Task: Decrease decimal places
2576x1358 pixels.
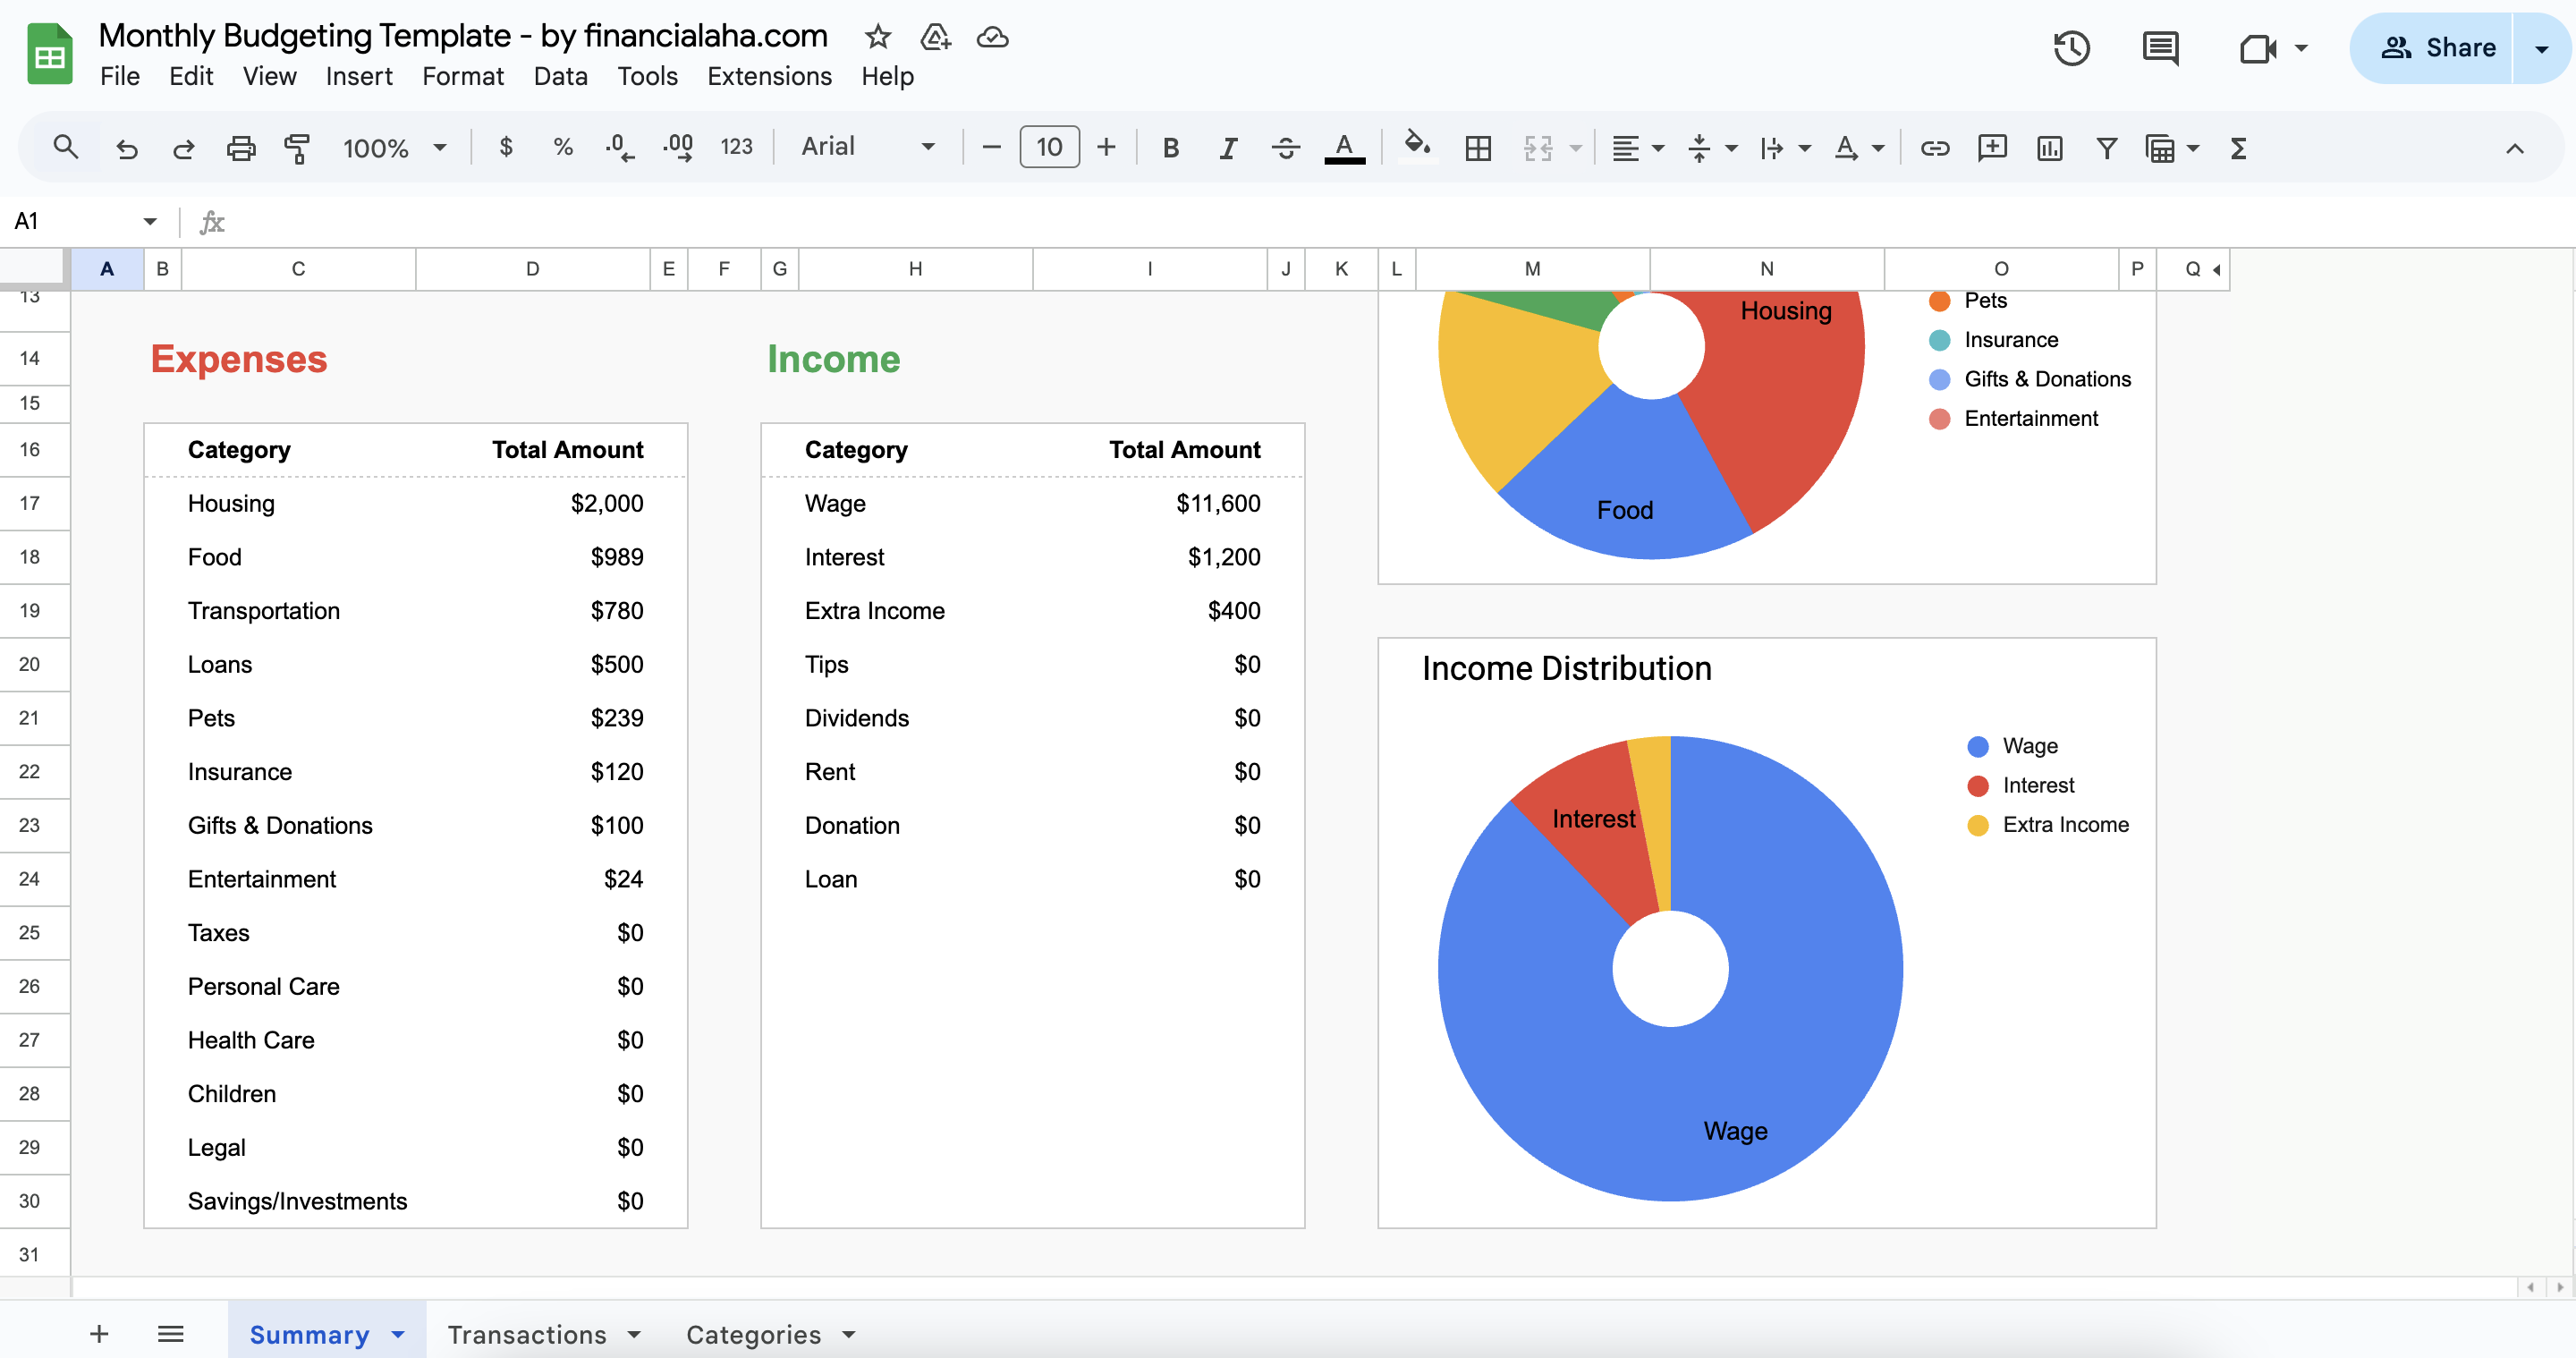Action: point(619,148)
